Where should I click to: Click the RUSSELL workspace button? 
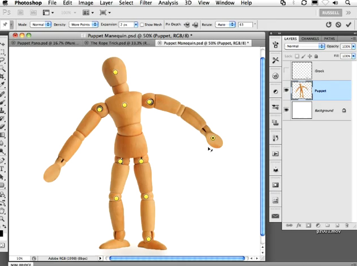tap(331, 12)
